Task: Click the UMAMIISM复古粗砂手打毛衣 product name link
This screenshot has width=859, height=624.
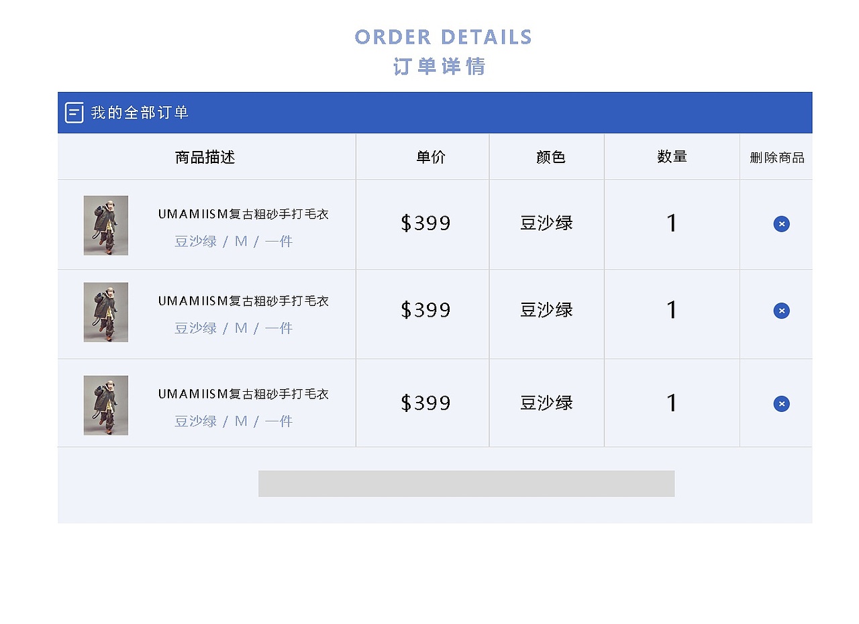Action: 243,214
